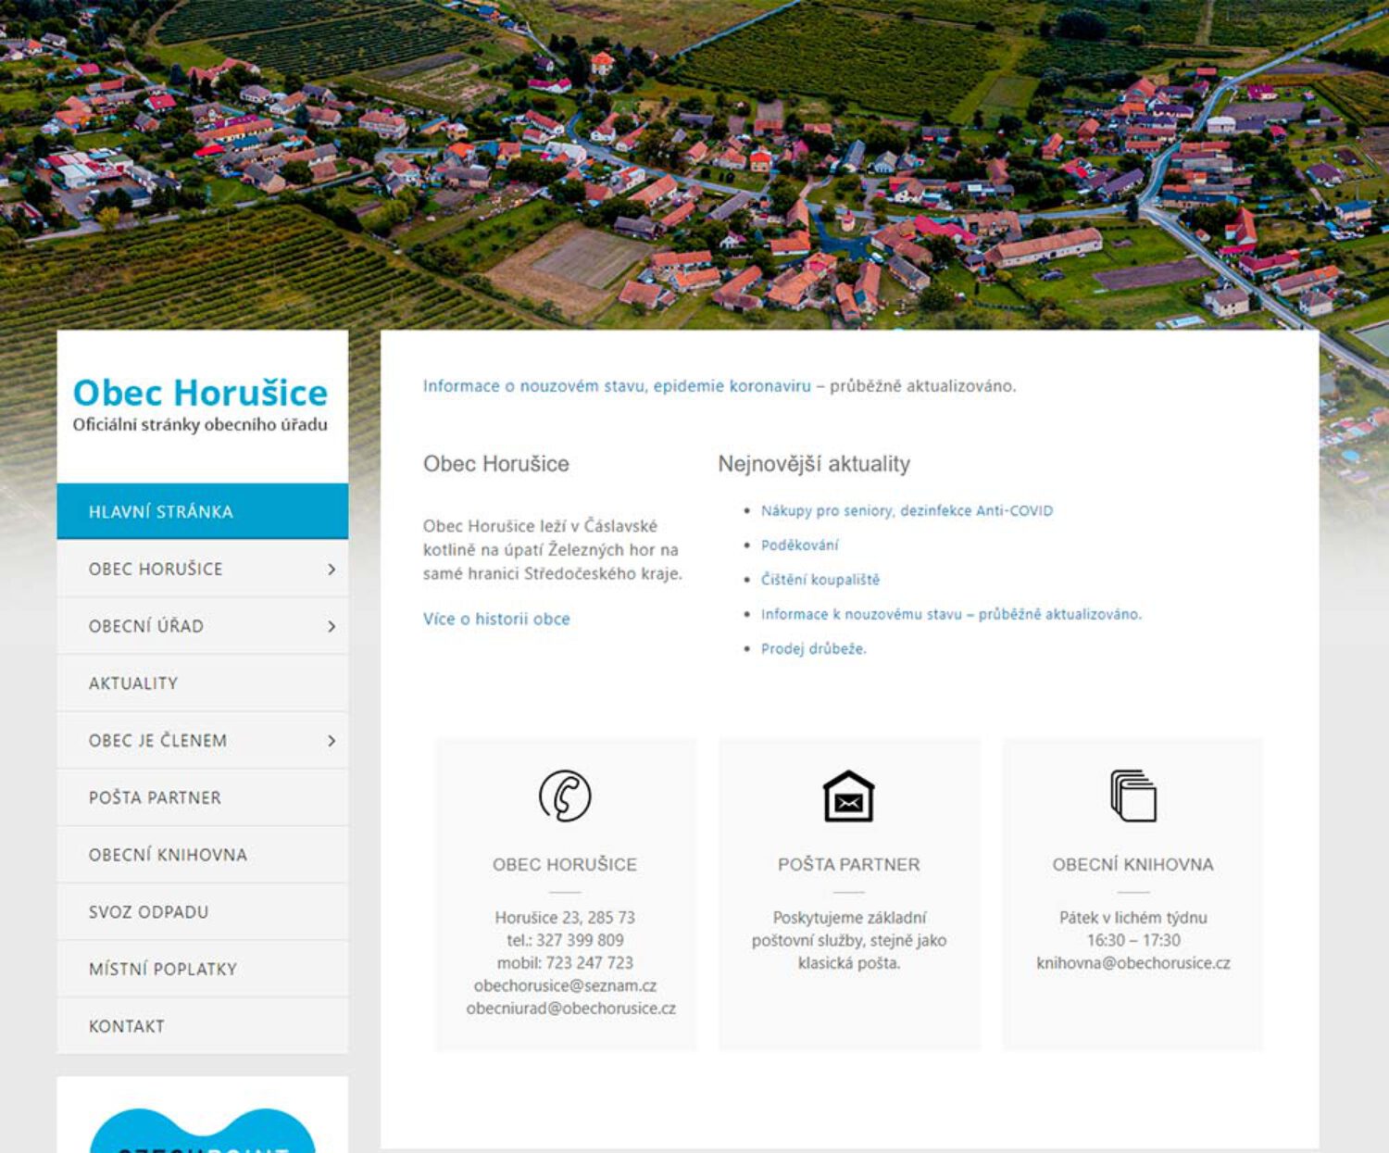Open Místní poplatky page
Image resolution: width=1389 pixels, height=1153 pixels.
(163, 970)
